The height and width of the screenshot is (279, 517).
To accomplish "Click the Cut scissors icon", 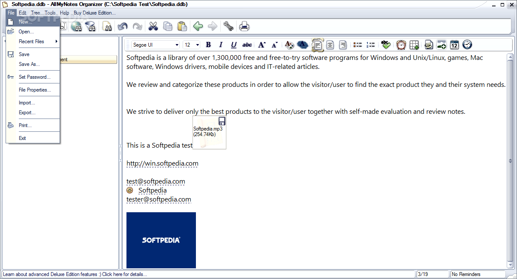I will pos(153,27).
